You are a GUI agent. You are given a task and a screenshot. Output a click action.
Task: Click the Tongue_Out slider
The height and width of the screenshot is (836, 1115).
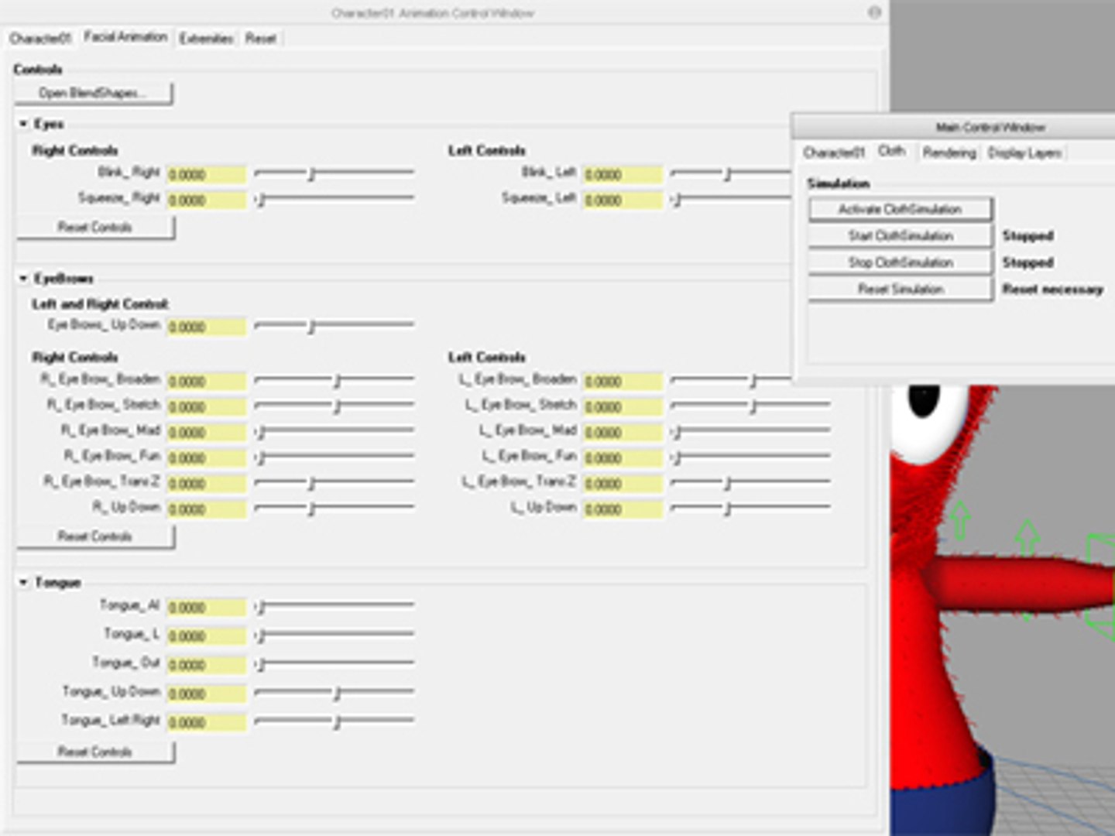pyautogui.click(x=334, y=664)
